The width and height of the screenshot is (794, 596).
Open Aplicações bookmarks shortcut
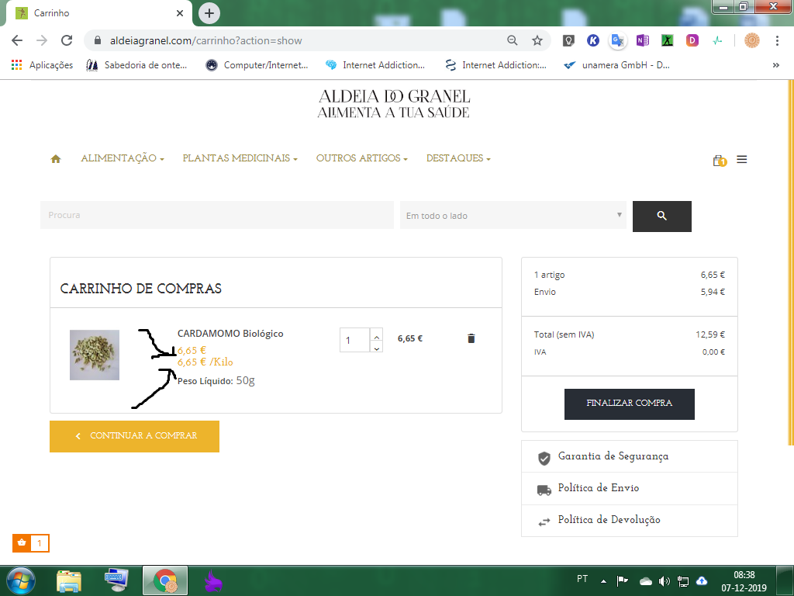coord(42,65)
